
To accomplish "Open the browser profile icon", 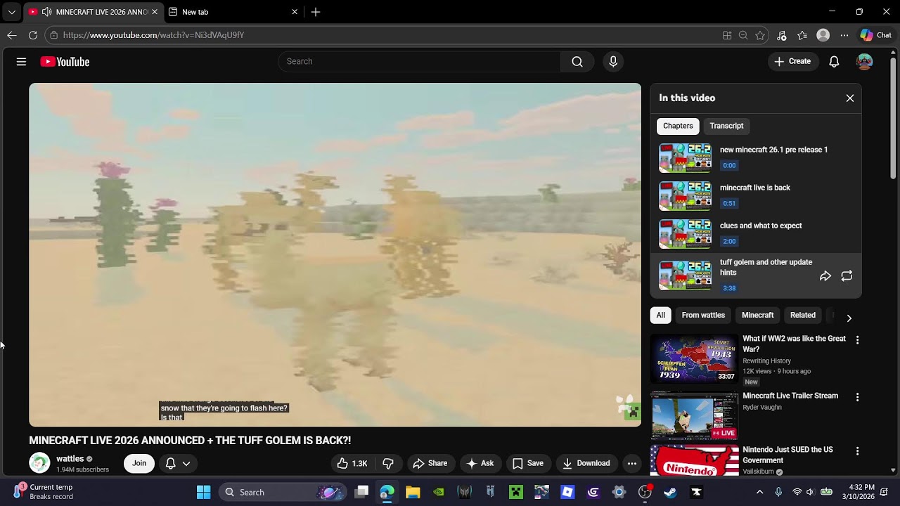I will tap(823, 35).
